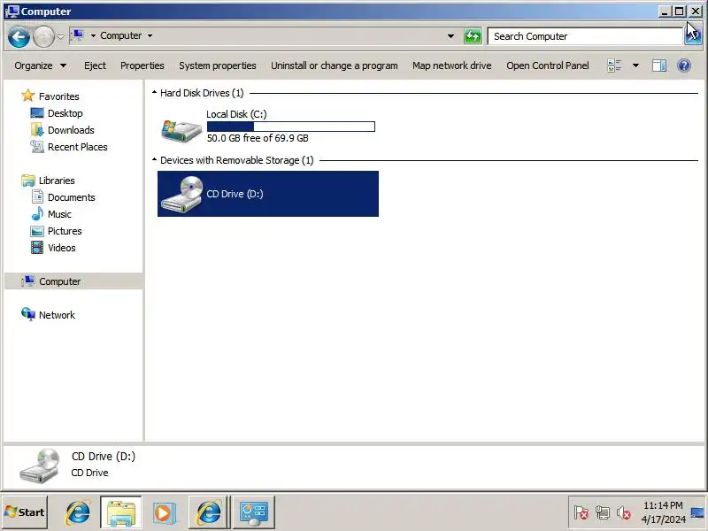Select the Computer breadcrumb in address bar
Screen dimensions: 708x531
click(x=120, y=35)
